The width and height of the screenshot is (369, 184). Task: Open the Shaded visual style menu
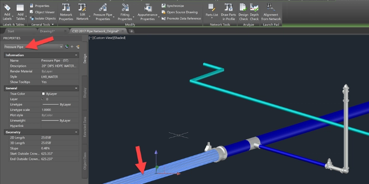(x=119, y=38)
